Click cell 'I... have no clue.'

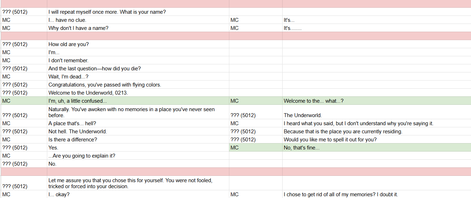pos(138,20)
